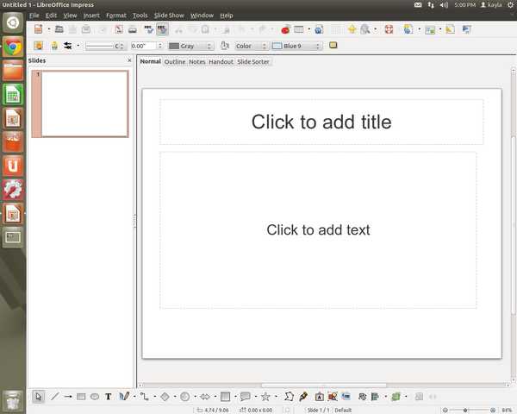Toggle the display grid button
This screenshot has height=414, width=517.
pyautogui.click(x=336, y=29)
